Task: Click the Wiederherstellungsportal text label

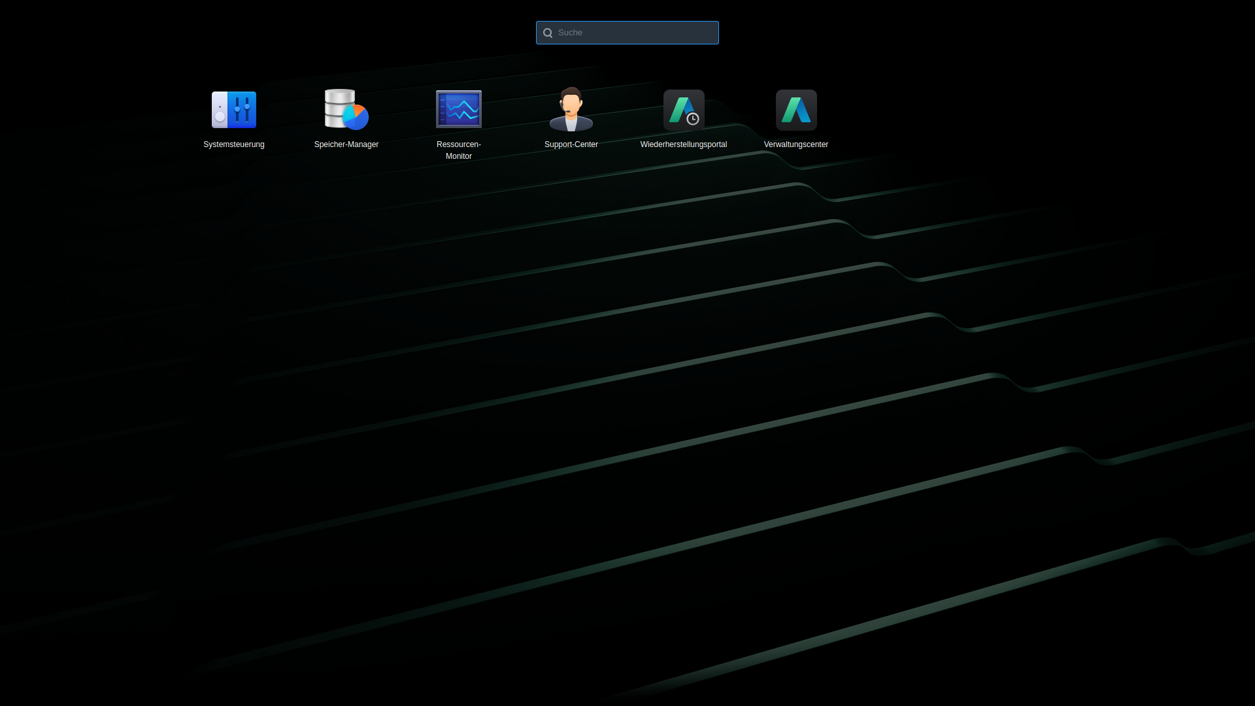Action: 683,144
